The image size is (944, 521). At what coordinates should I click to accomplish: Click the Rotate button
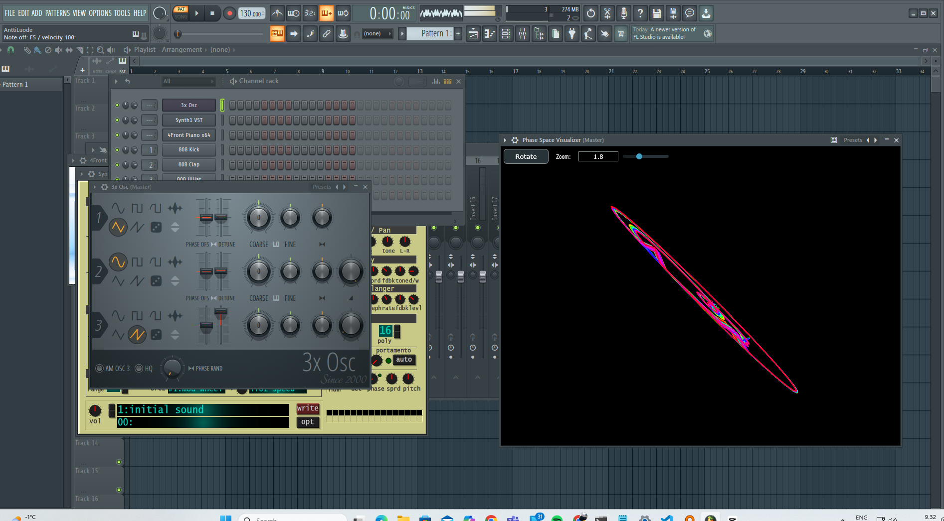(x=526, y=156)
